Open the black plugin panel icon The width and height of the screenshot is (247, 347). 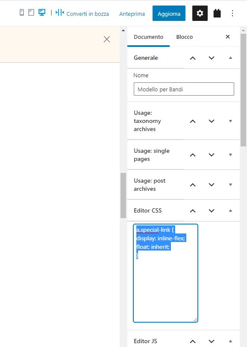pos(217,13)
